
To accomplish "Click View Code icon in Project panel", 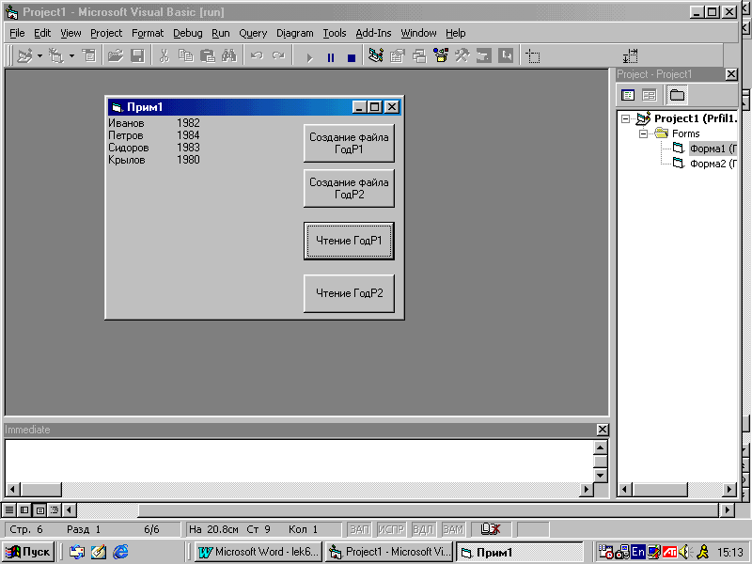I will (x=627, y=95).
